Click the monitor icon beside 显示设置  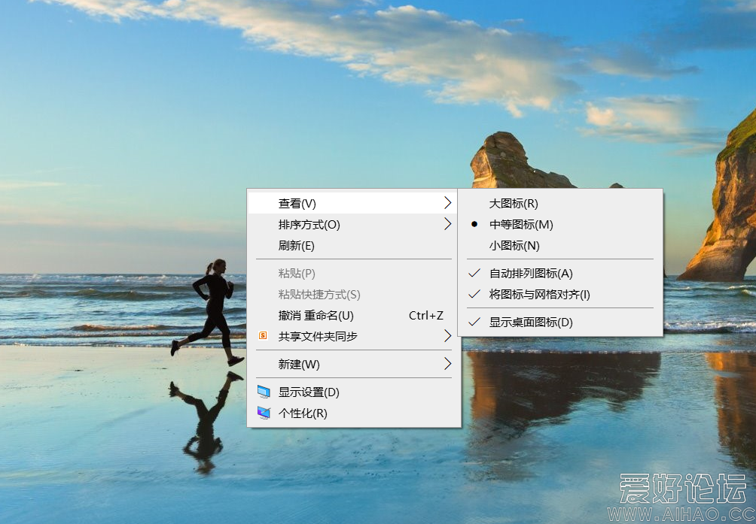point(263,392)
